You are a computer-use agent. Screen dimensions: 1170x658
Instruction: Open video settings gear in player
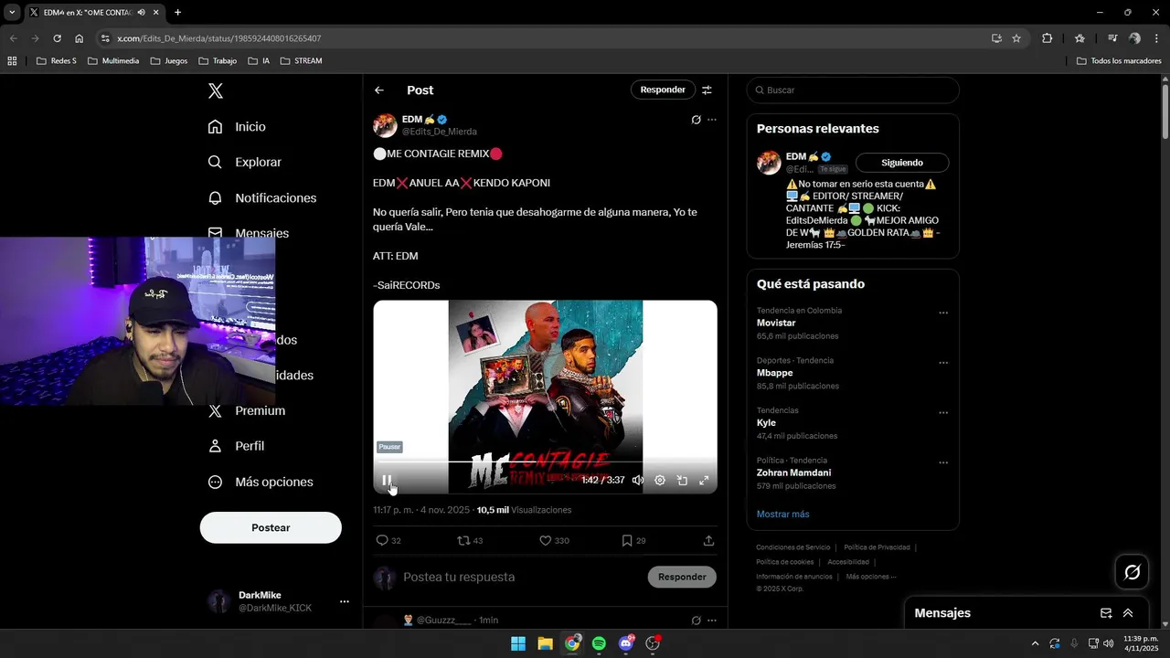point(660,481)
